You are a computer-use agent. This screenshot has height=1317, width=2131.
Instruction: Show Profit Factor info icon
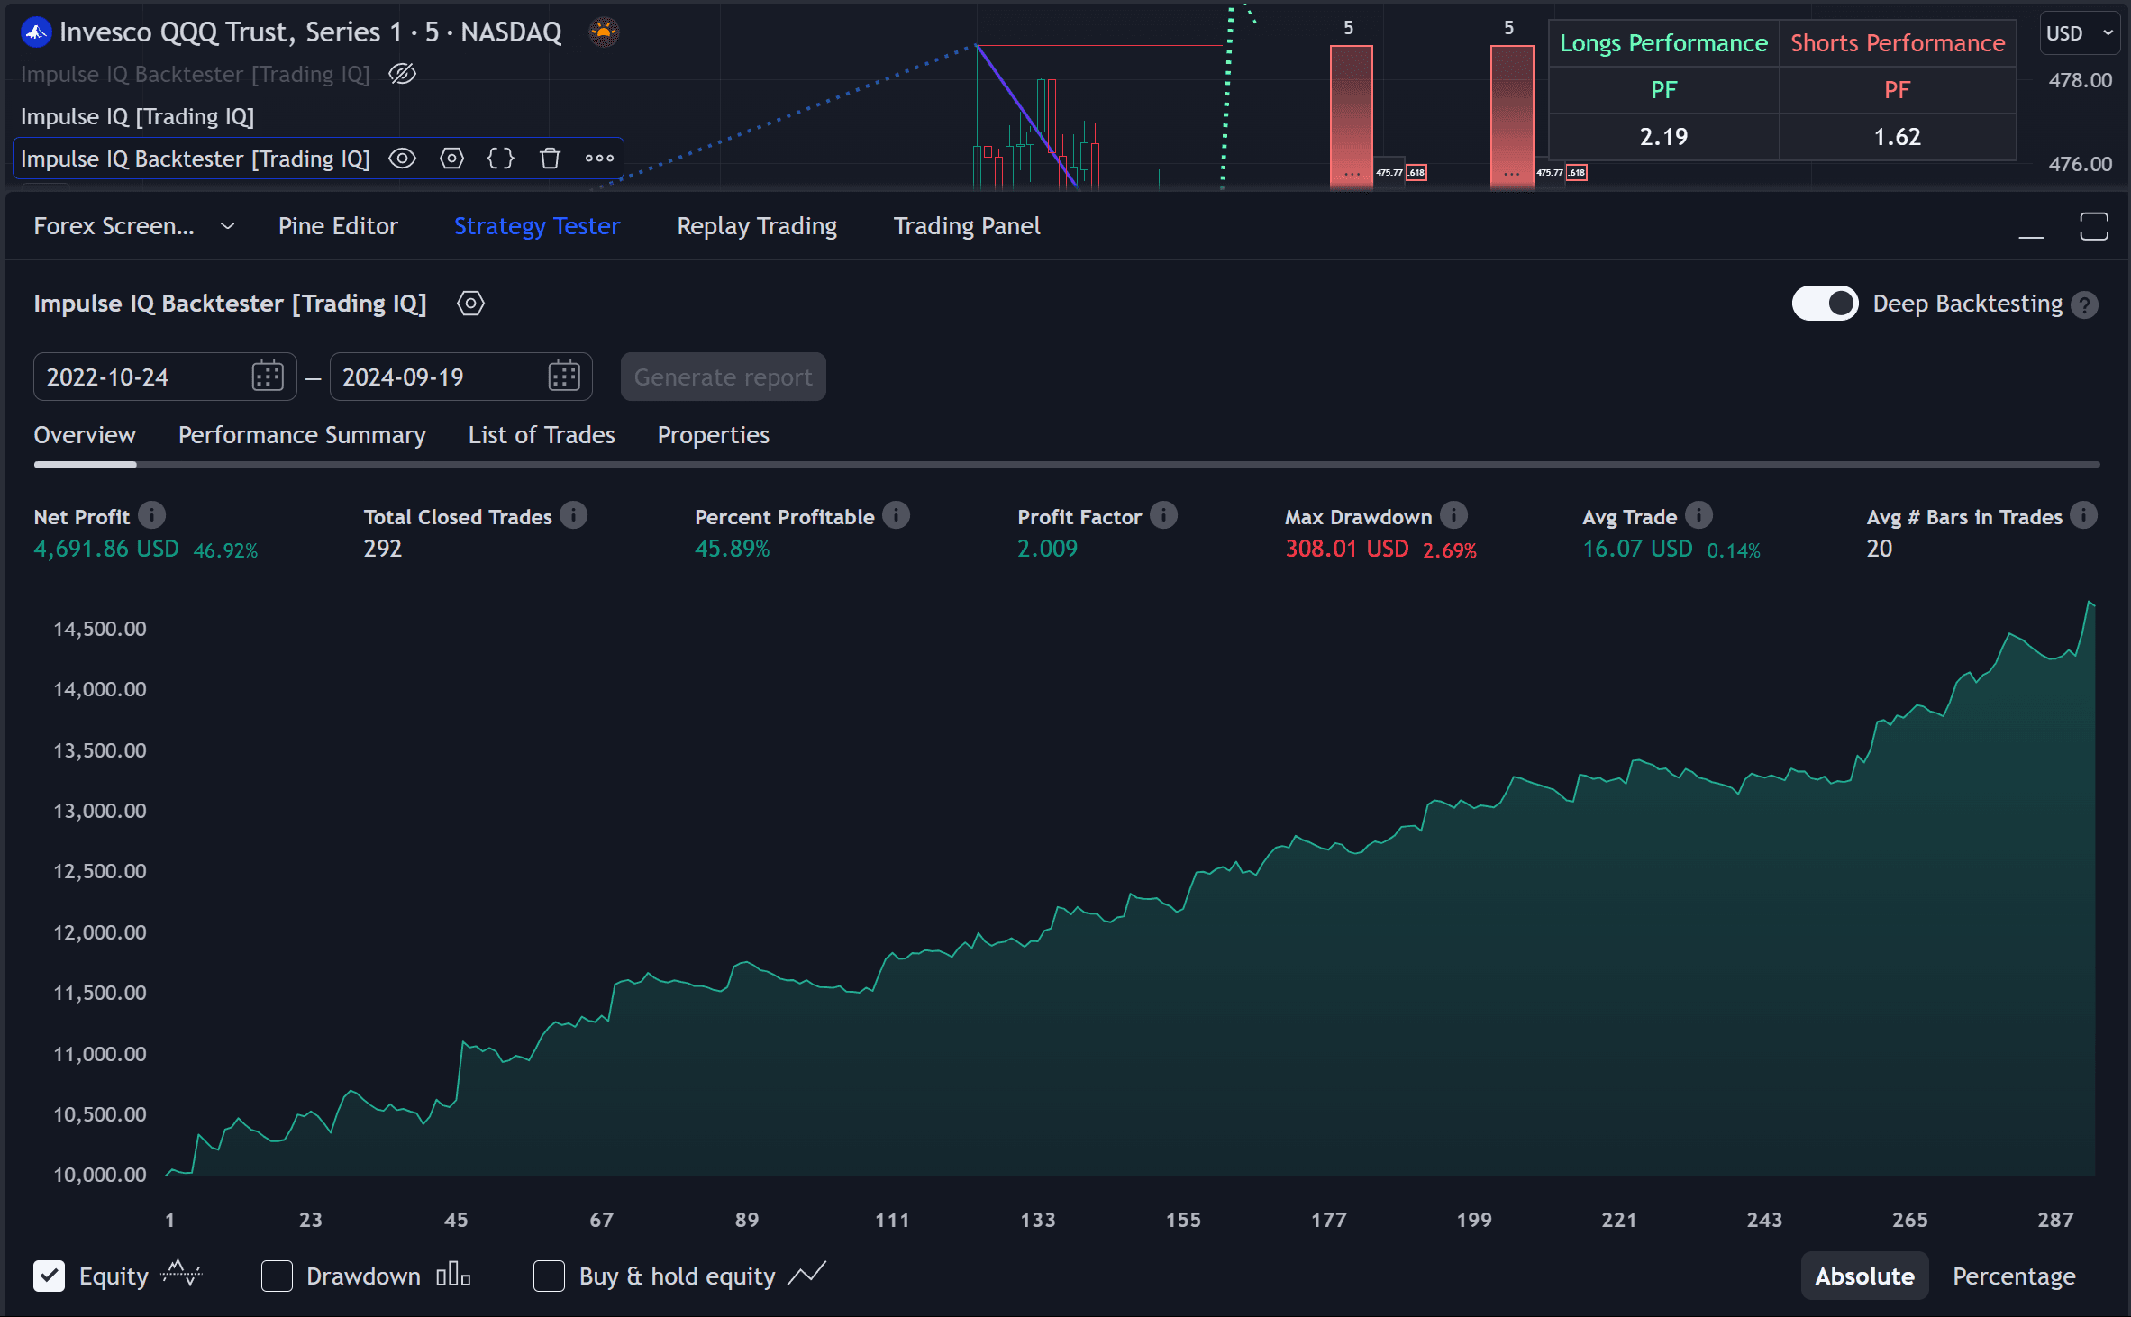point(1163,515)
